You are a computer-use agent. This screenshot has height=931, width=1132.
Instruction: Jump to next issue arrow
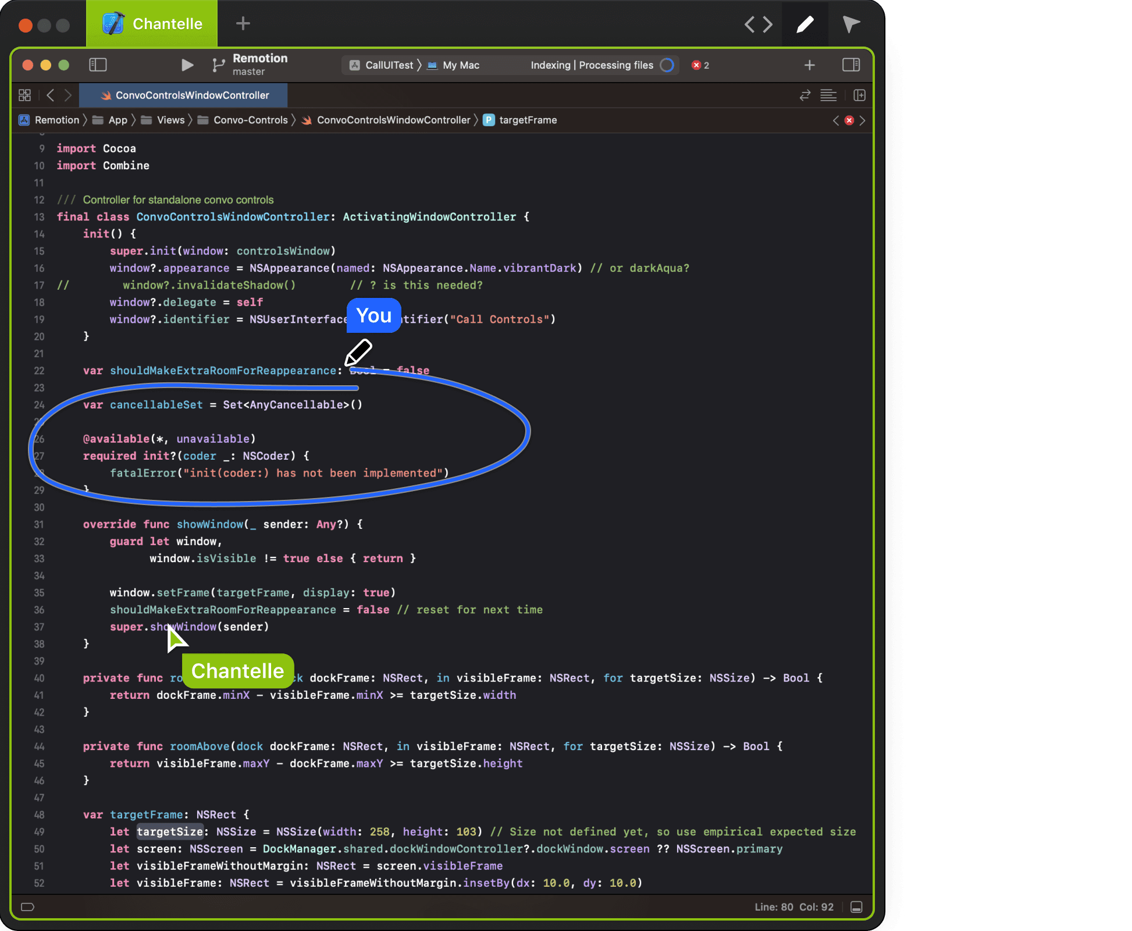862,120
